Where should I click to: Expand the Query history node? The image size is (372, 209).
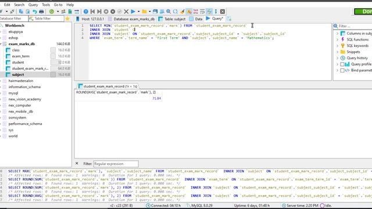[337, 58]
